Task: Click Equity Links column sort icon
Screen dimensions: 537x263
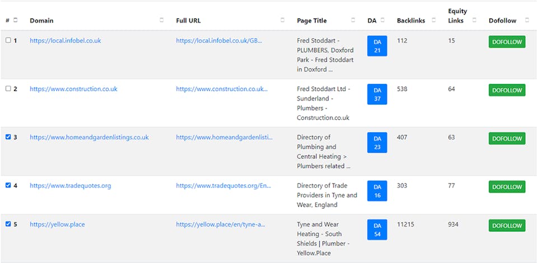Action: click(x=474, y=20)
